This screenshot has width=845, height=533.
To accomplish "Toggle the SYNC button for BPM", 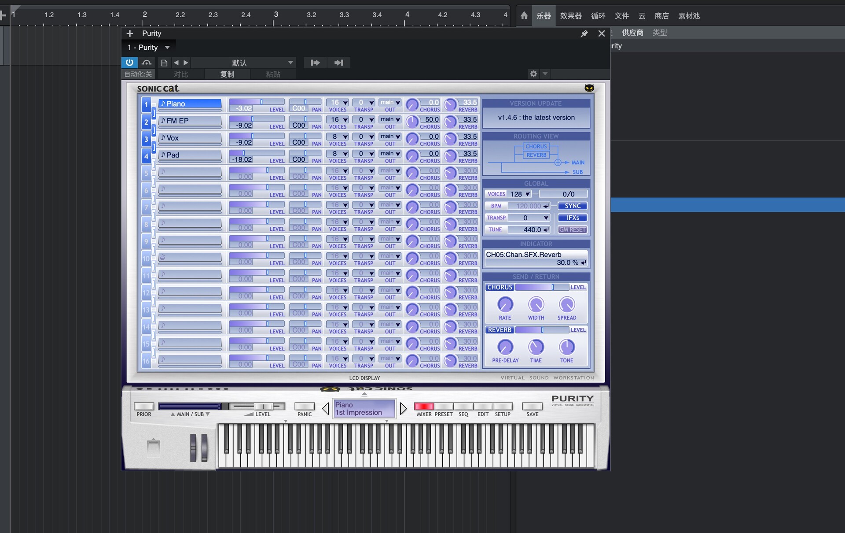I will tap(573, 206).
